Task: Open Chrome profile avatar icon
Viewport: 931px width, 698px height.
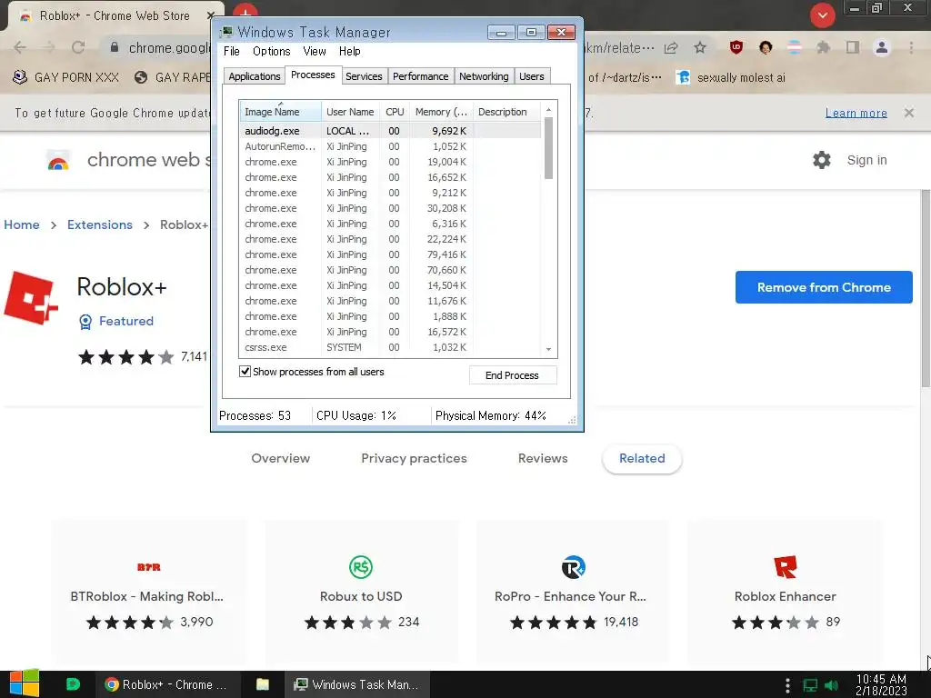Action: point(882,47)
